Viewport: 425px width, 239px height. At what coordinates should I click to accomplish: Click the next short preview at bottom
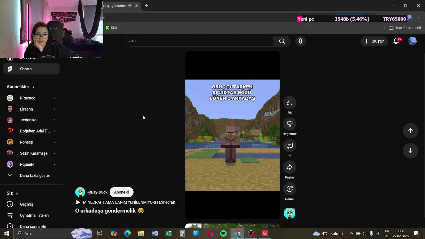232,226
